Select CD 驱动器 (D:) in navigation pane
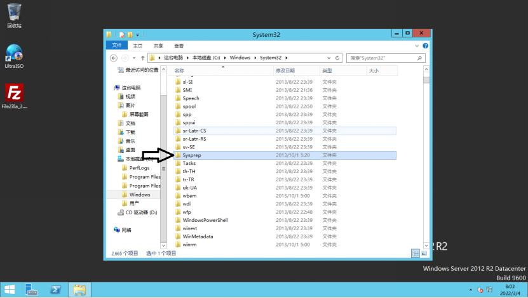Image resolution: width=528 pixels, height=298 pixels. point(137,212)
